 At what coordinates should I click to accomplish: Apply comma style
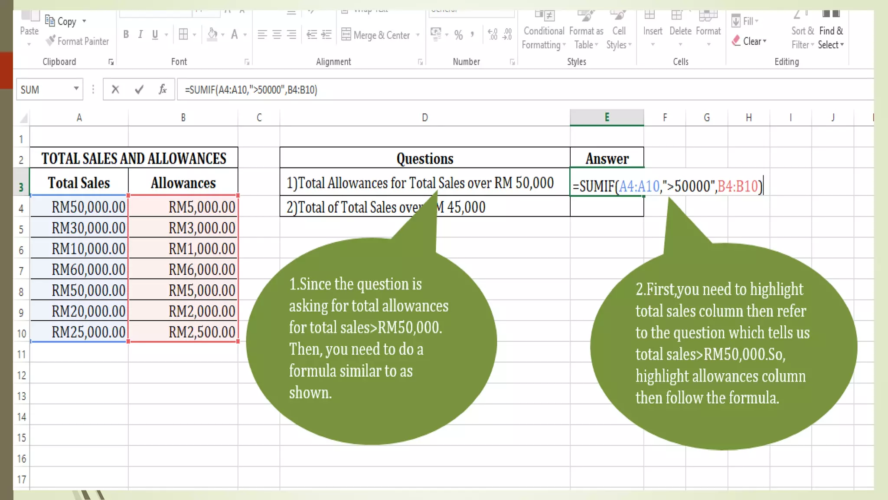tap(472, 34)
